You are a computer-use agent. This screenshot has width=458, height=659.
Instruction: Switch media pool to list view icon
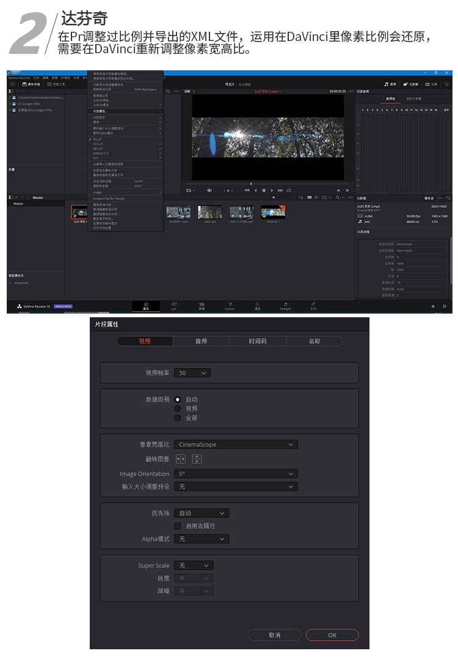click(x=316, y=197)
